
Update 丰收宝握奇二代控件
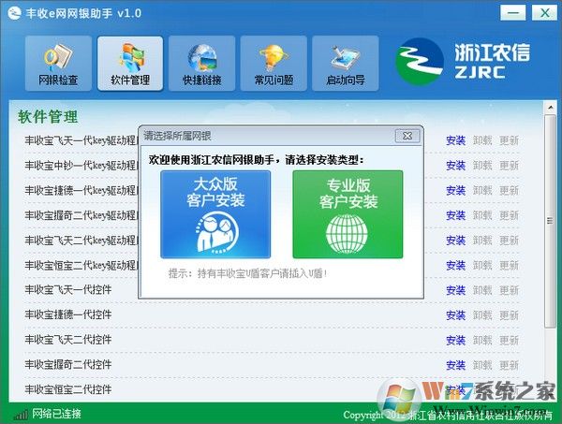coord(509,365)
